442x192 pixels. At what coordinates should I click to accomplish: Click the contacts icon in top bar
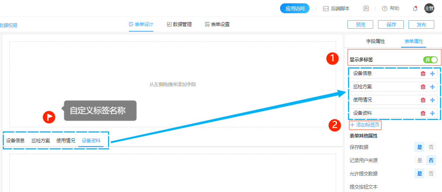tap(366, 8)
